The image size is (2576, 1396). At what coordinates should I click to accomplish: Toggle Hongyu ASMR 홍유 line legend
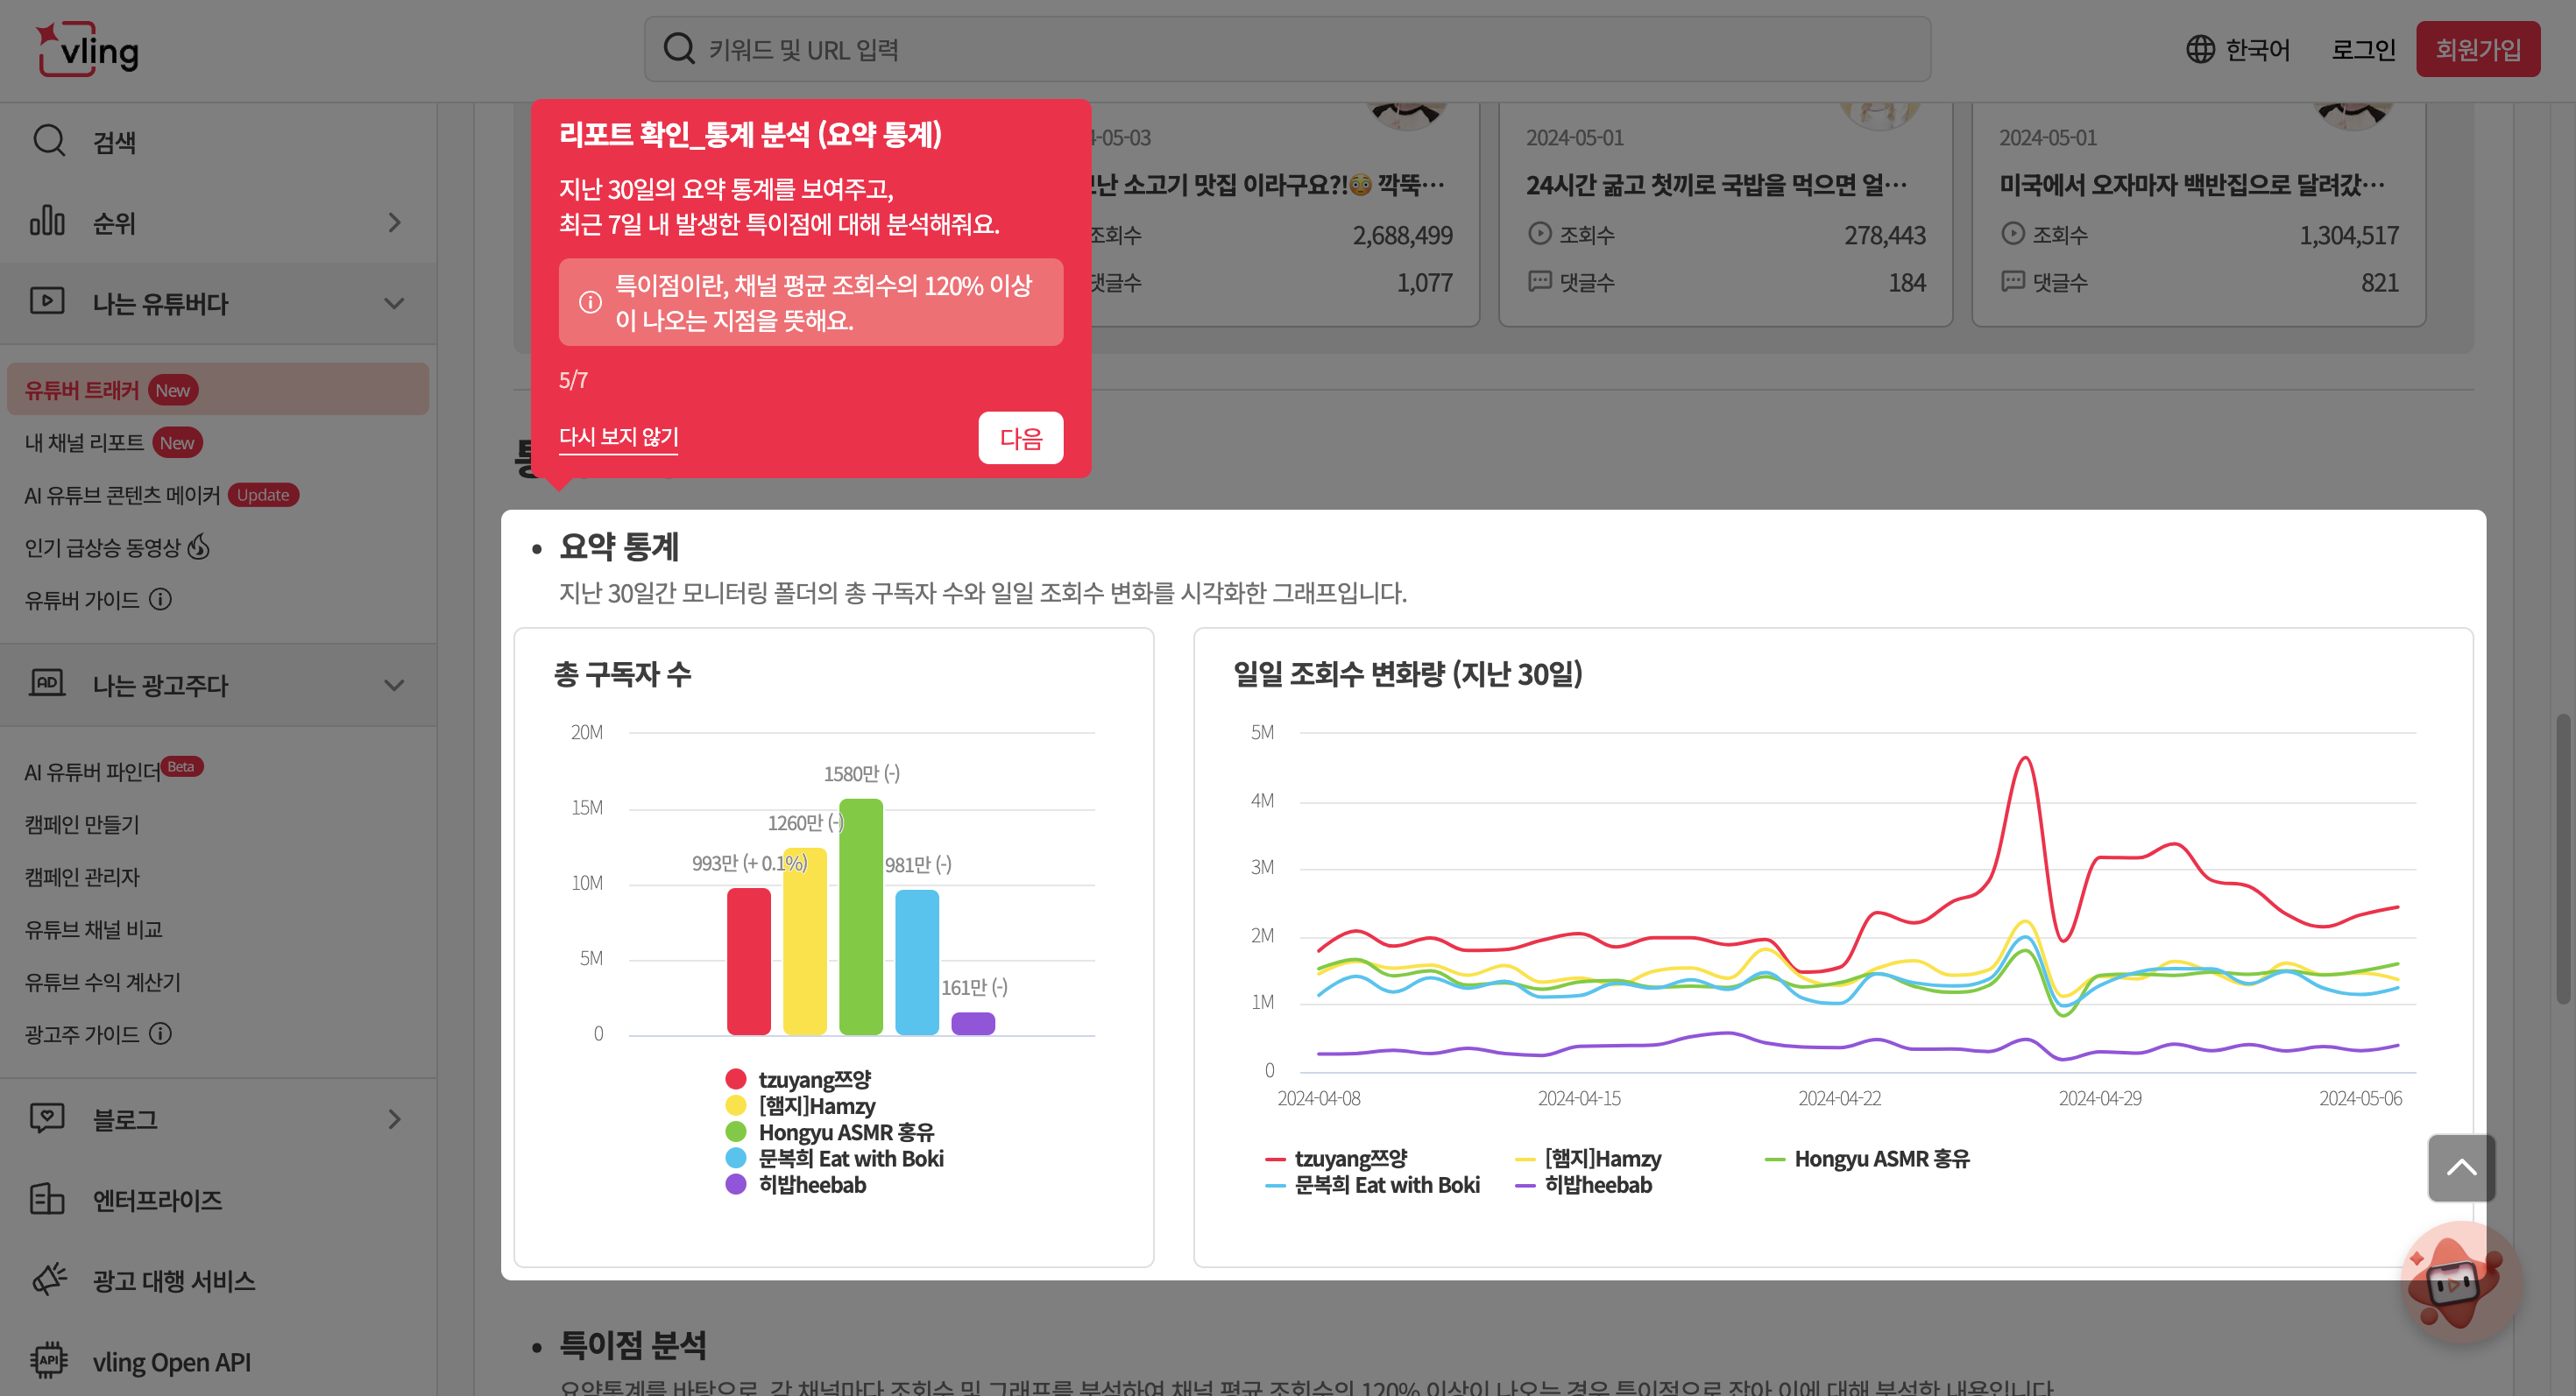(1880, 1160)
